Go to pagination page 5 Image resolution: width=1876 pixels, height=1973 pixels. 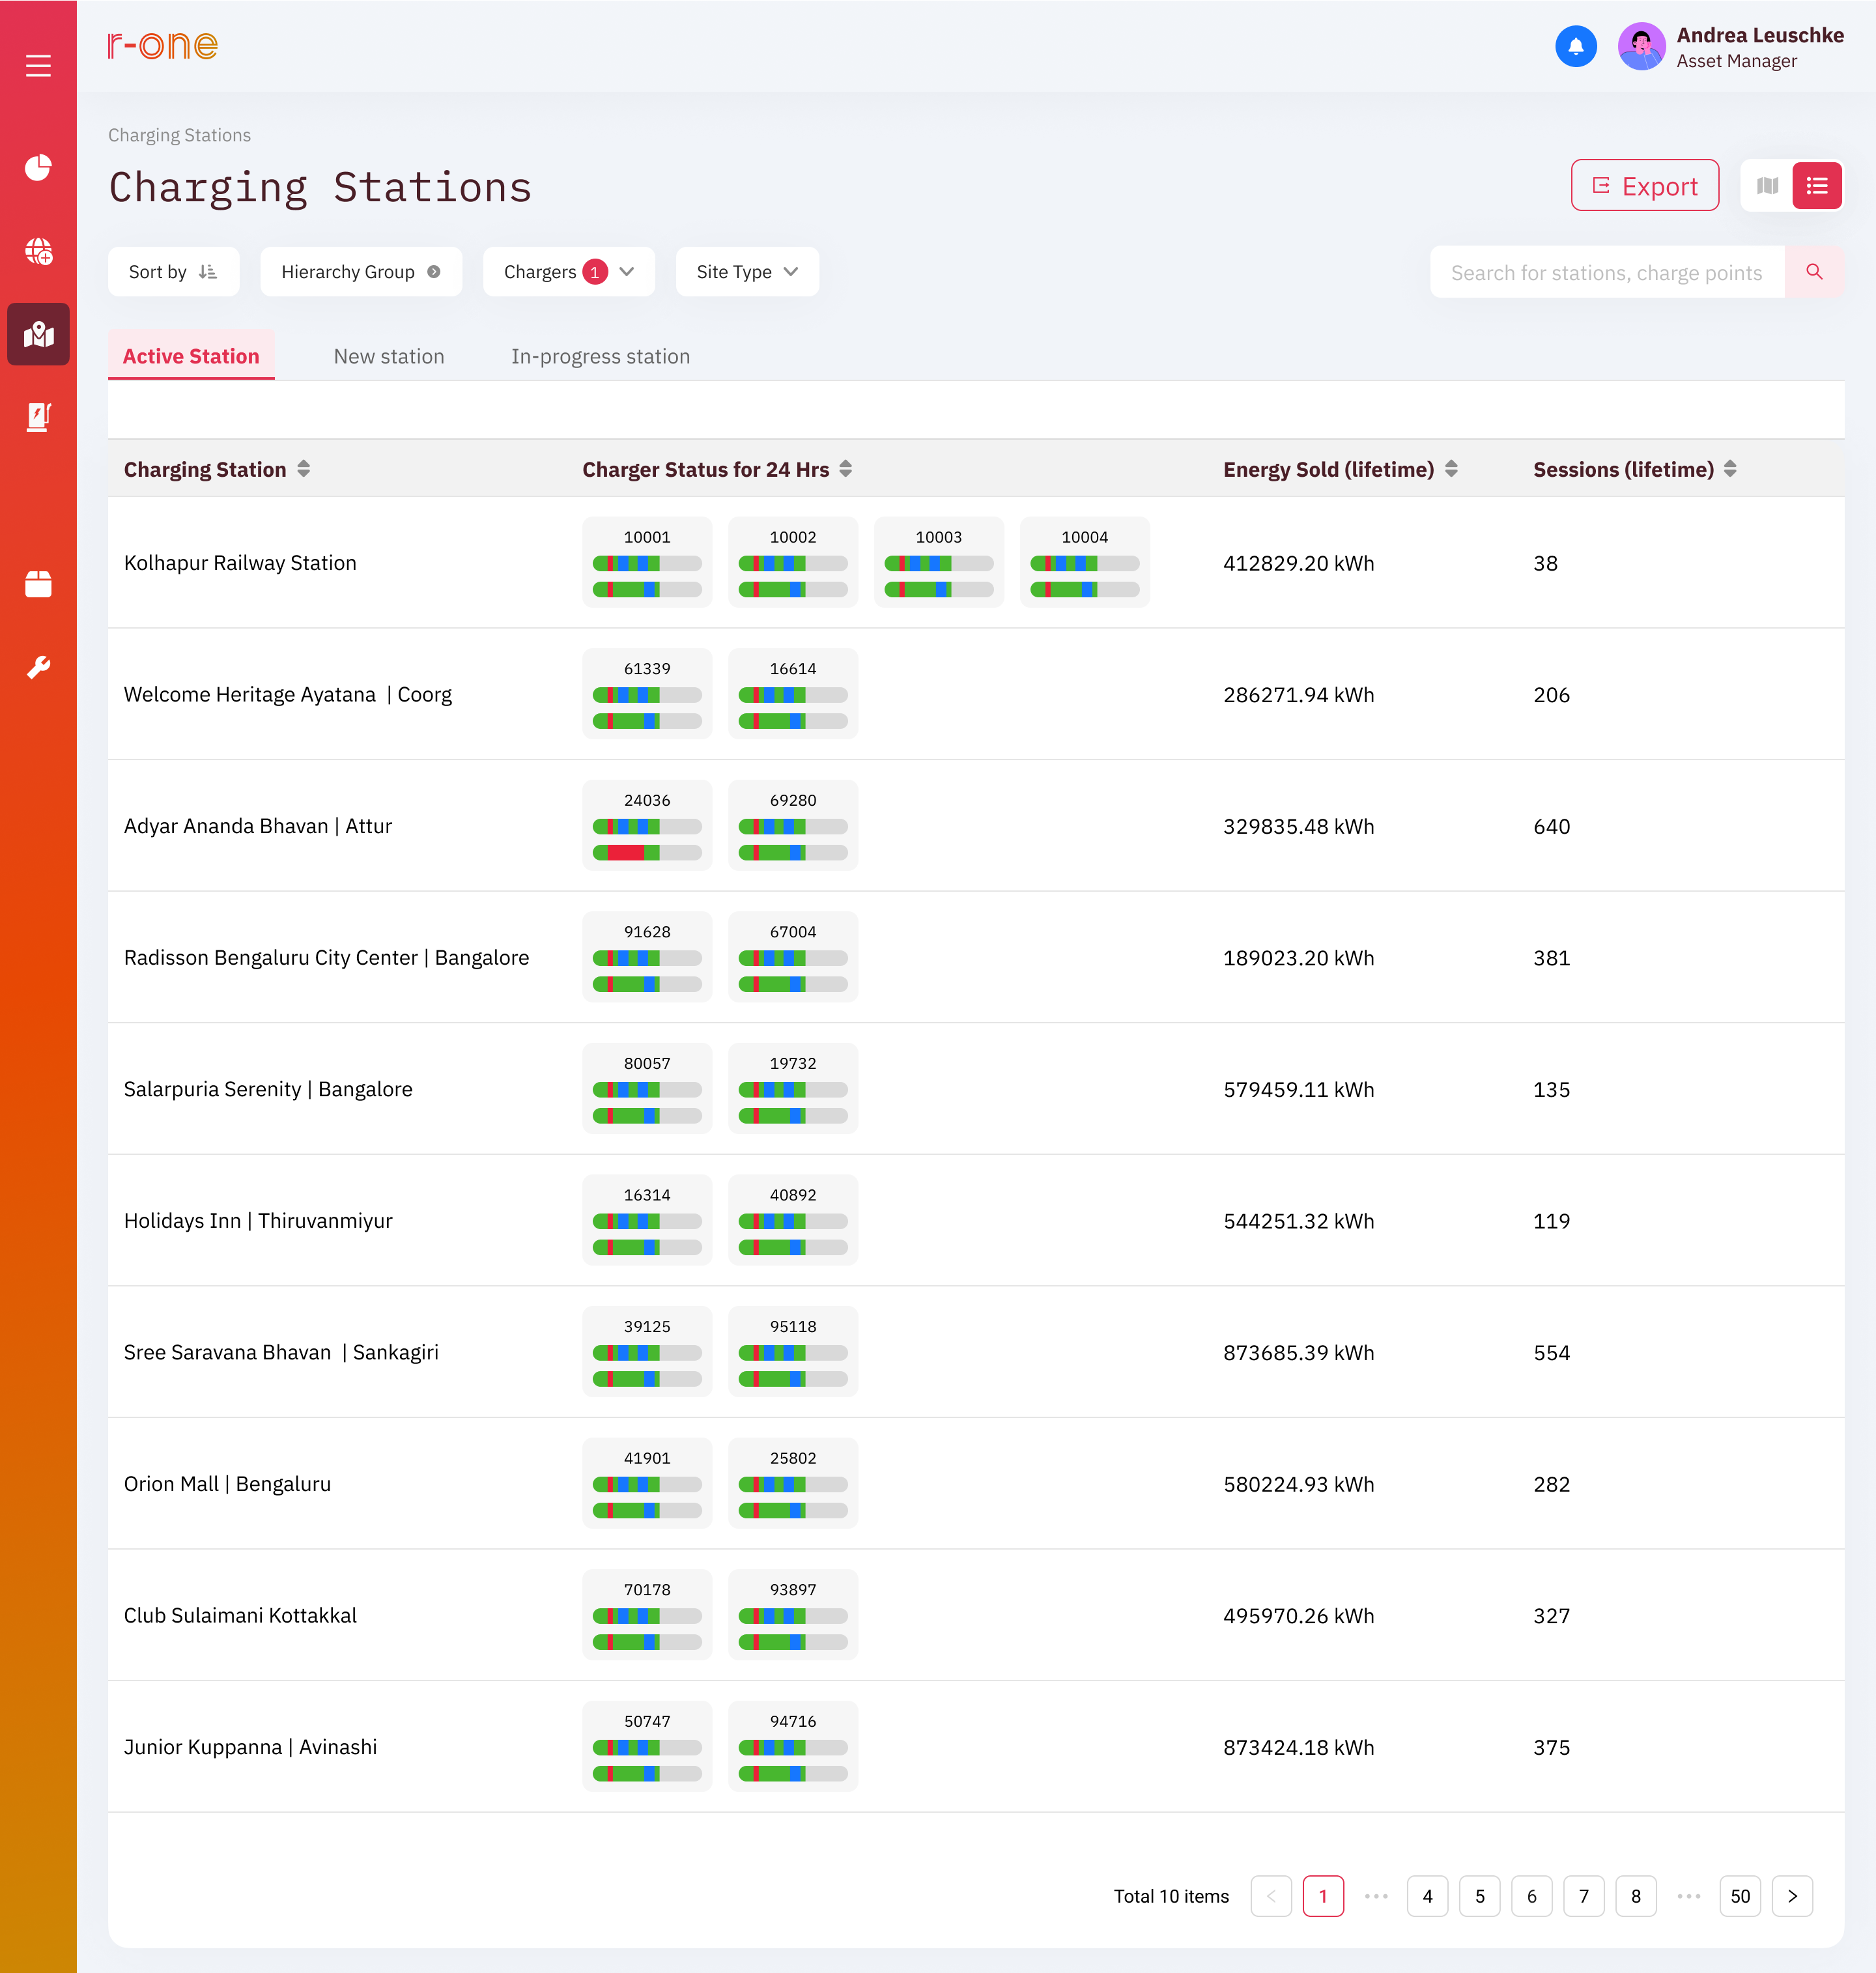click(x=1479, y=1896)
